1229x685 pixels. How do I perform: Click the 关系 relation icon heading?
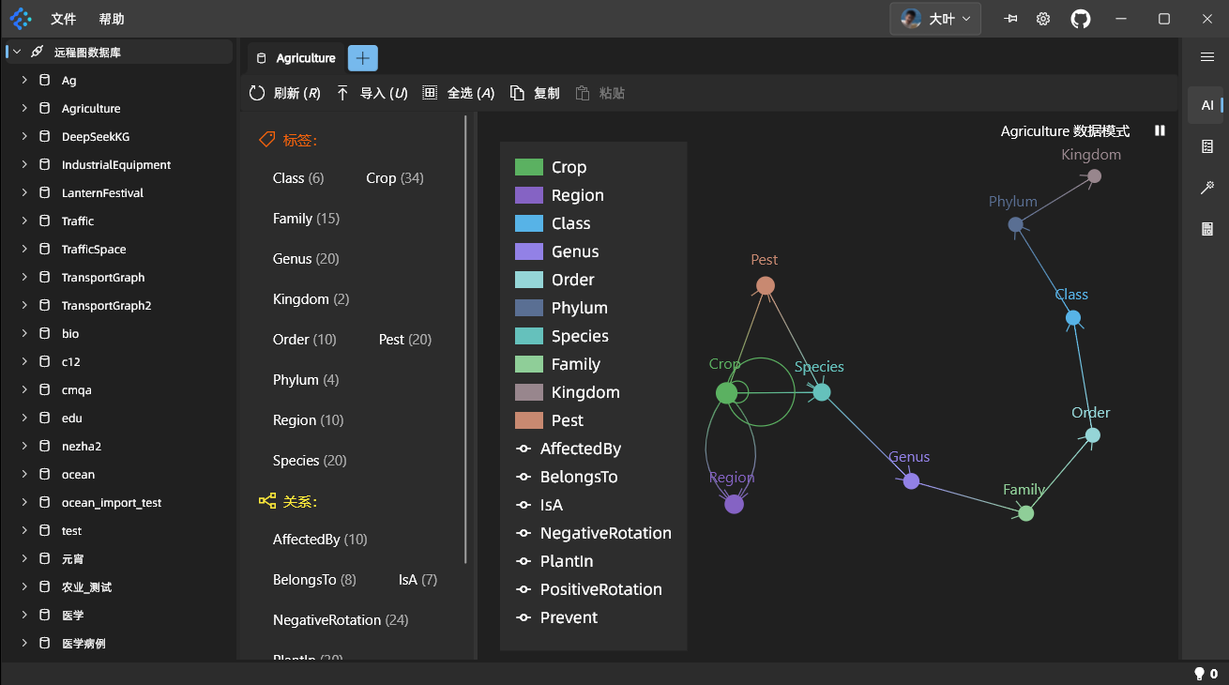(x=266, y=501)
